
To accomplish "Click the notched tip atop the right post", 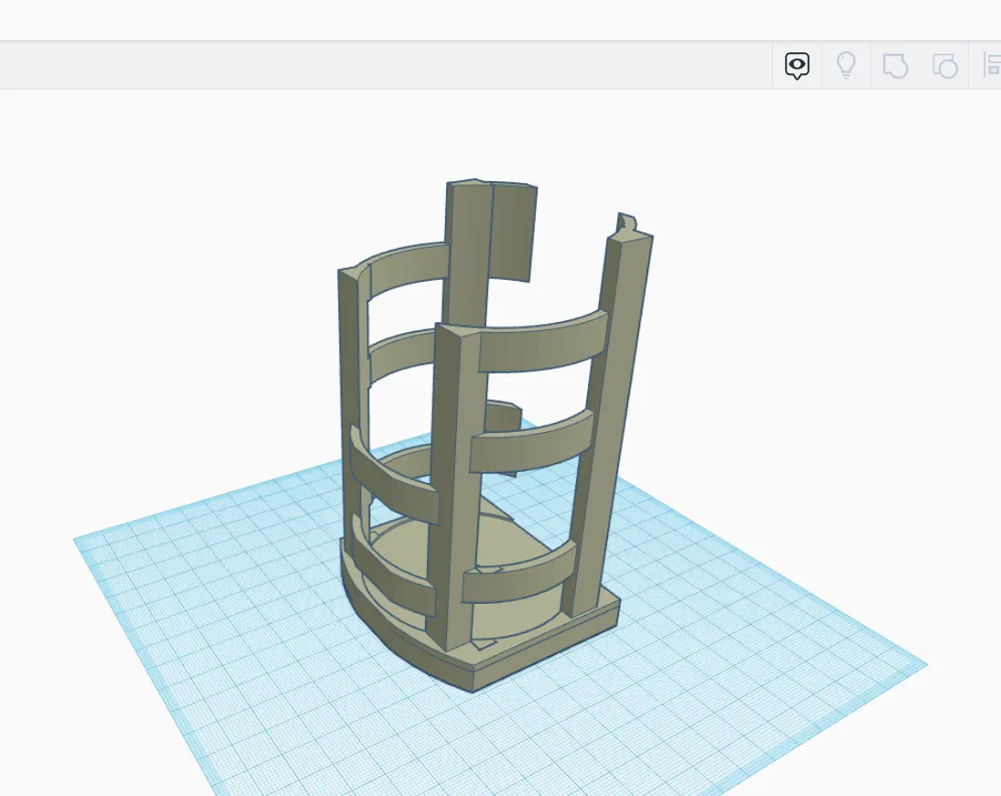I will tap(627, 222).
